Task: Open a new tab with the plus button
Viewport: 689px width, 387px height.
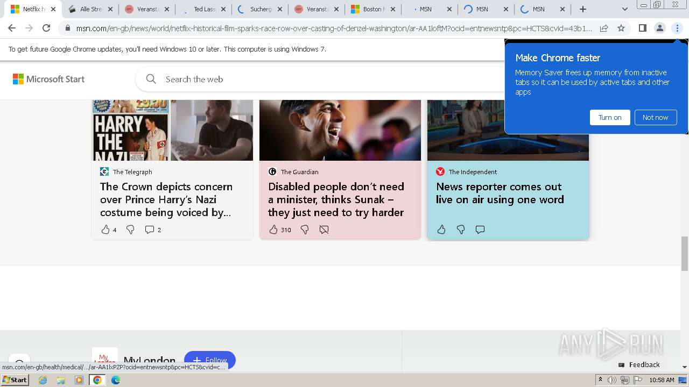Action: click(x=583, y=9)
